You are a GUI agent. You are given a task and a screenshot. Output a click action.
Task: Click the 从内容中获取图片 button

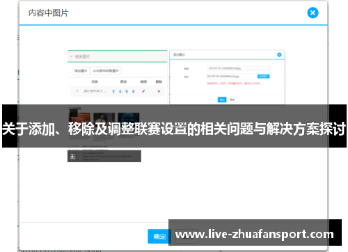[106, 71]
